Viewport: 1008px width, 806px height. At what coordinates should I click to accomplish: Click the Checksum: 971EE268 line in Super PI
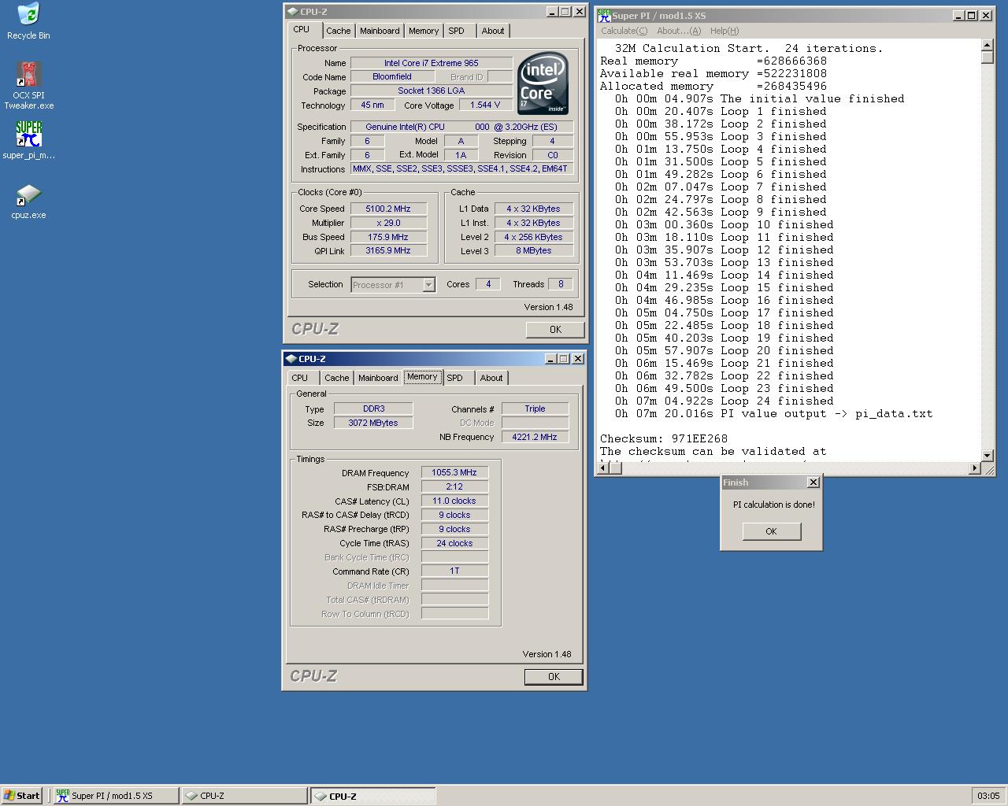(x=664, y=438)
